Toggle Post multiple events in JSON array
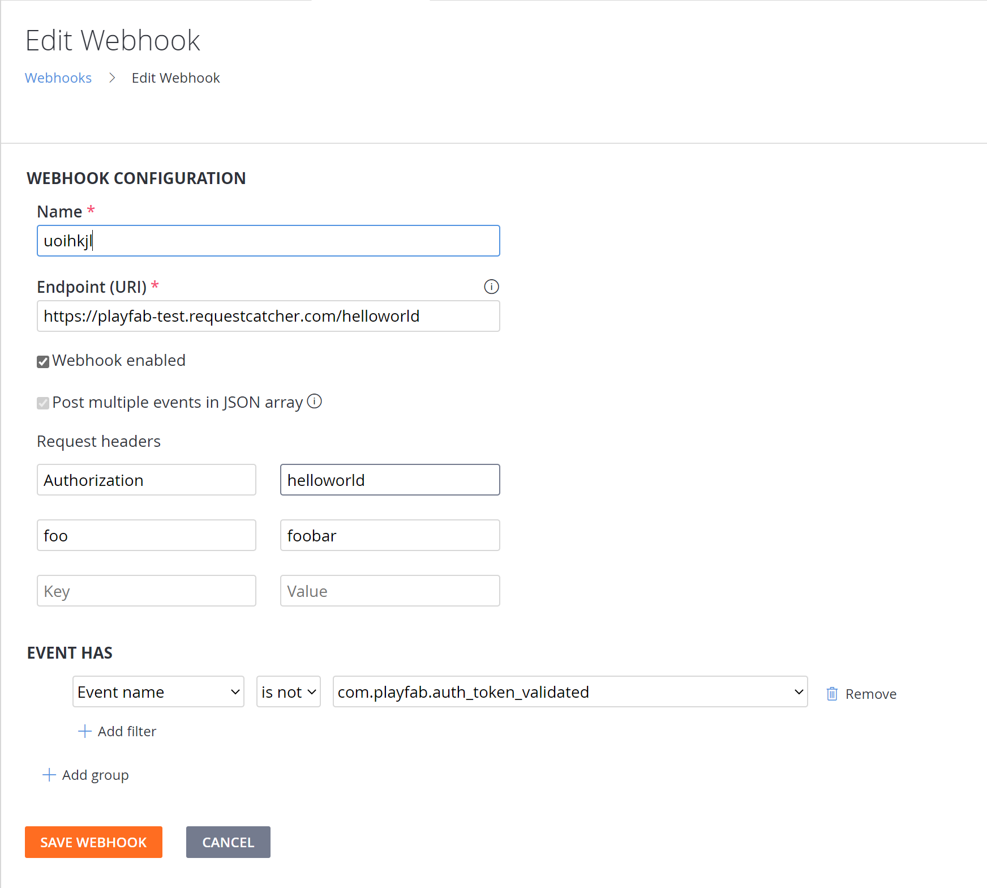This screenshot has height=888, width=987. click(x=42, y=403)
